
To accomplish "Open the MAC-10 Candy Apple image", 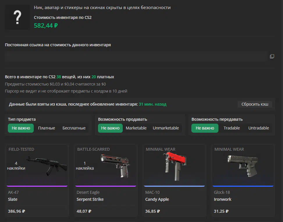I will pyautogui.click(x=175, y=166).
